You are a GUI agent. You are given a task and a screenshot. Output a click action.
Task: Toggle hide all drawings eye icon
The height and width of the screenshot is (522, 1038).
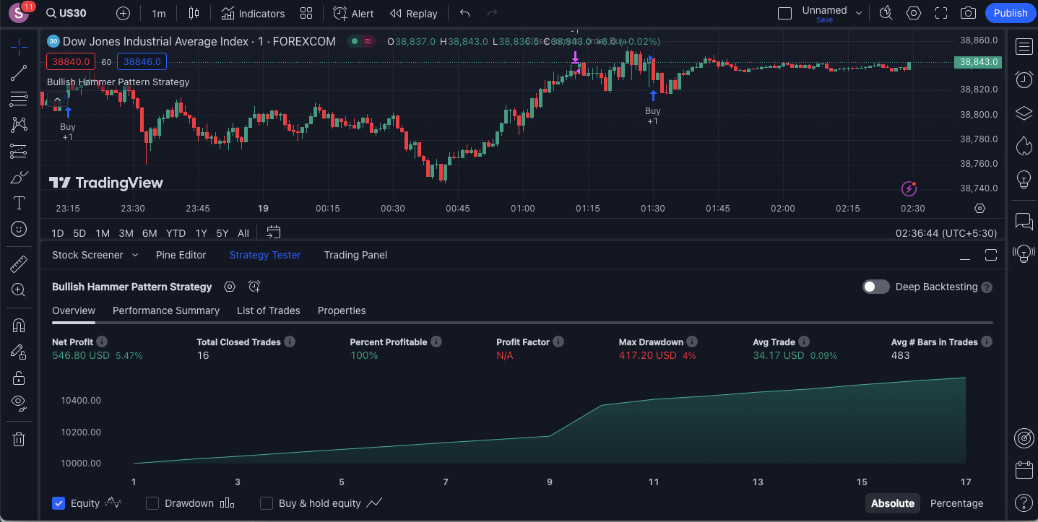click(x=19, y=403)
